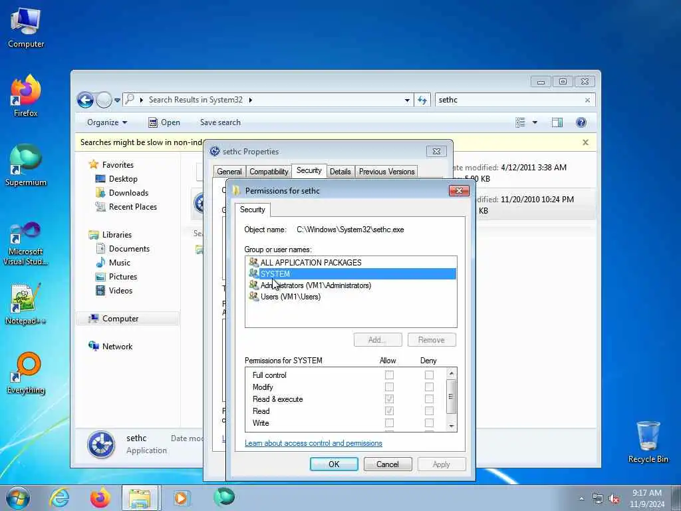681x511 pixels.
Task: Toggle Deny checkbox for Modify
Action: pyautogui.click(x=429, y=387)
